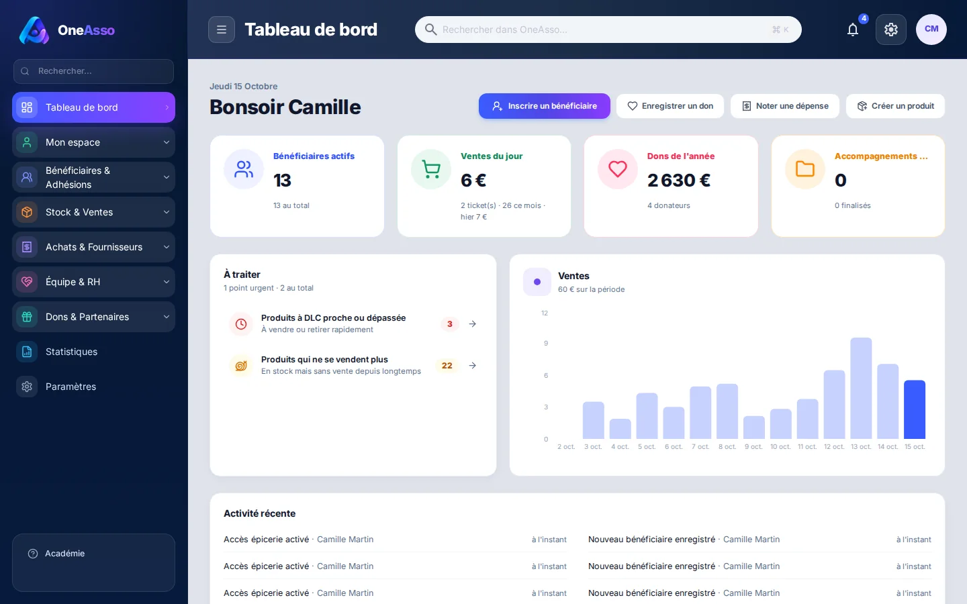Open Statistiques from the sidebar
967x604 pixels.
coord(93,352)
